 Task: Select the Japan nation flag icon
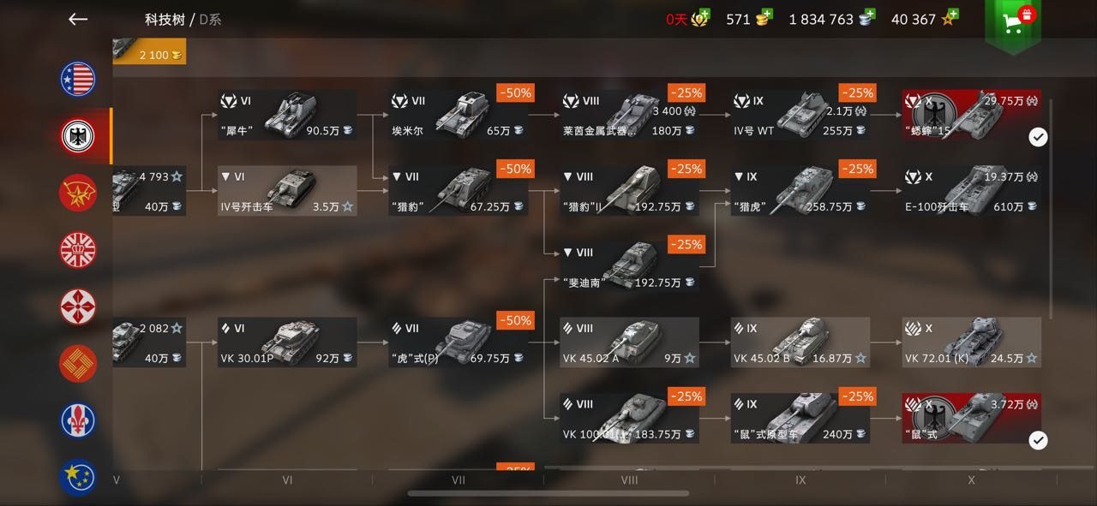[78, 307]
